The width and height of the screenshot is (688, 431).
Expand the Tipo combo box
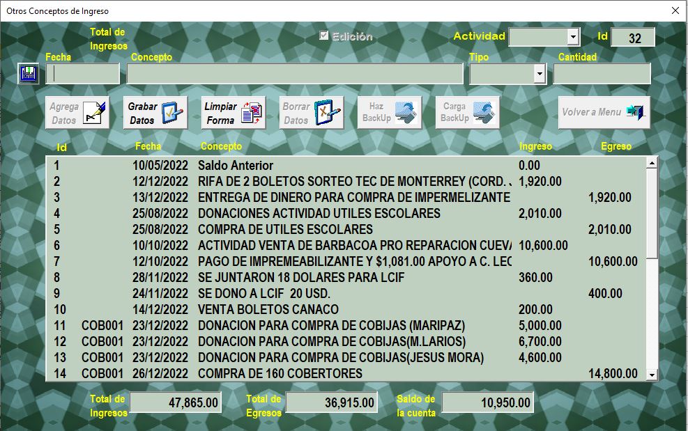click(539, 74)
